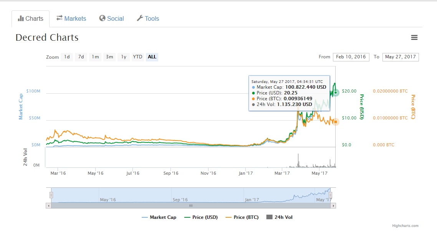The width and height of the screenshot is (437, 235).
Task: Click the navigator scrollbar right arrow
Action: click(x=333, y=206)
